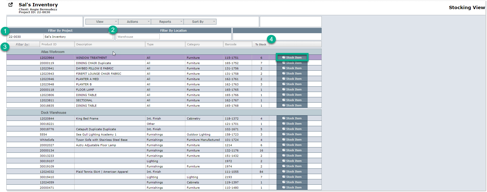This screenshot has height=192, width=487.
Task: Stock Item for DAYBED PILLOW E FABRIC
Action: [292, 68]
